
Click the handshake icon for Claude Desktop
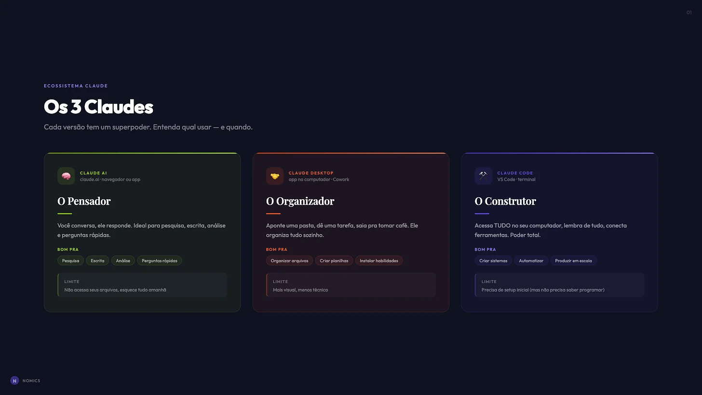[275, 176]
